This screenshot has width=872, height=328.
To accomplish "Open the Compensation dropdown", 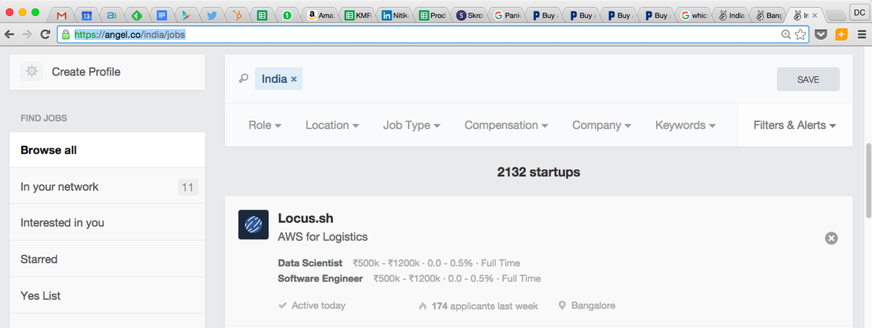I will point(506,125).
